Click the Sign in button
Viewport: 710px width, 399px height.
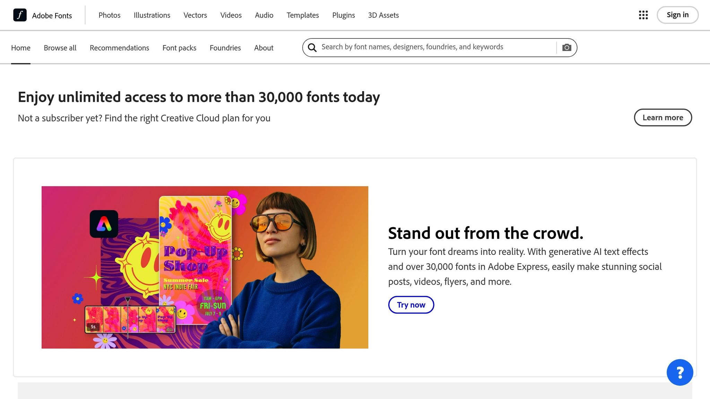tap(677, 15)
